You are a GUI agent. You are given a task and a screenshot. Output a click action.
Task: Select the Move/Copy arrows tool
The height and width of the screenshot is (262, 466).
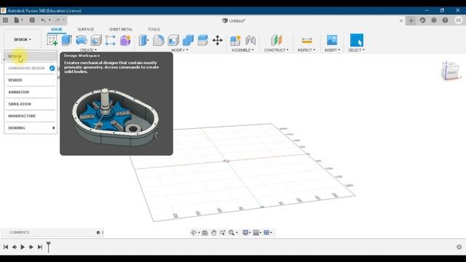pos(217,40)
